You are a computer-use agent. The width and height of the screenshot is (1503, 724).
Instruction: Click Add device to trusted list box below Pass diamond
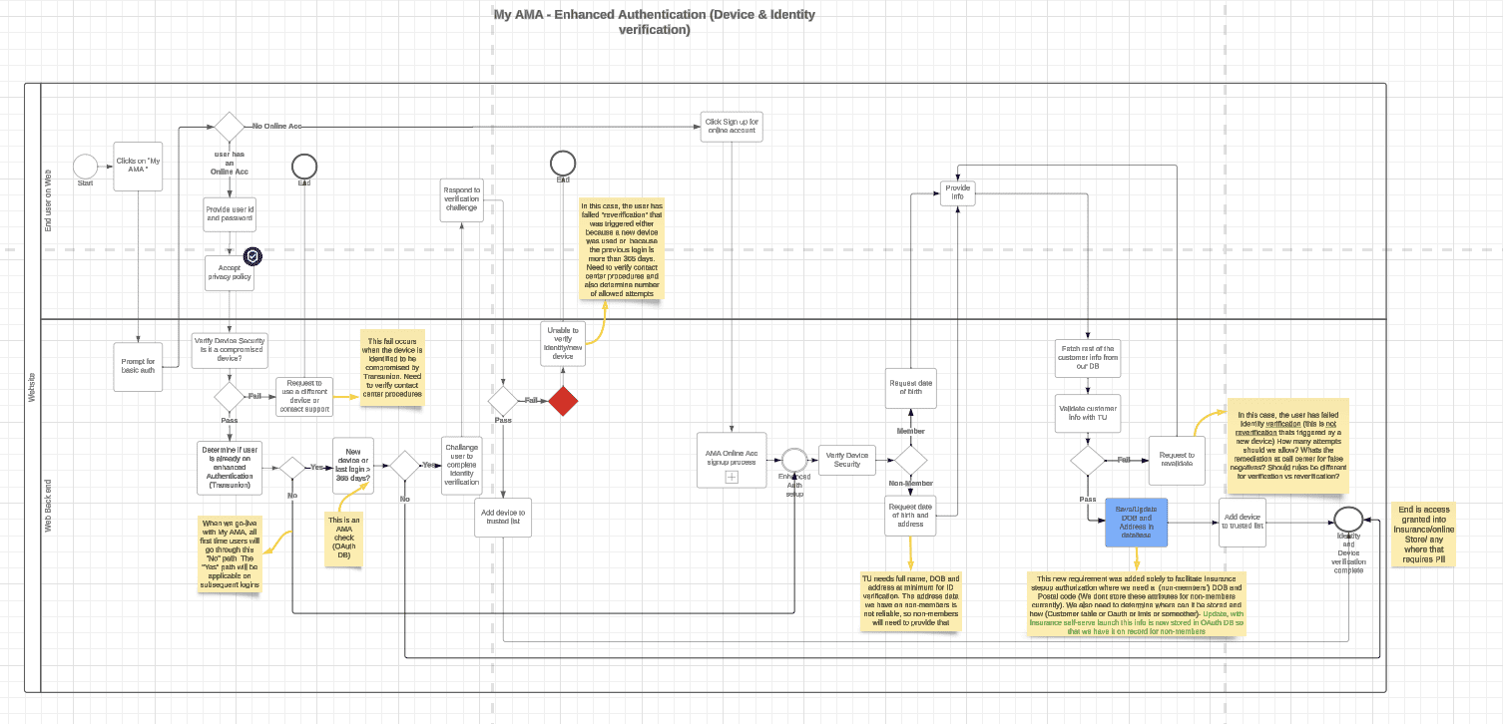(503, 518)
